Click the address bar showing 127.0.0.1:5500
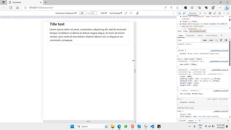 coord(41,8)
